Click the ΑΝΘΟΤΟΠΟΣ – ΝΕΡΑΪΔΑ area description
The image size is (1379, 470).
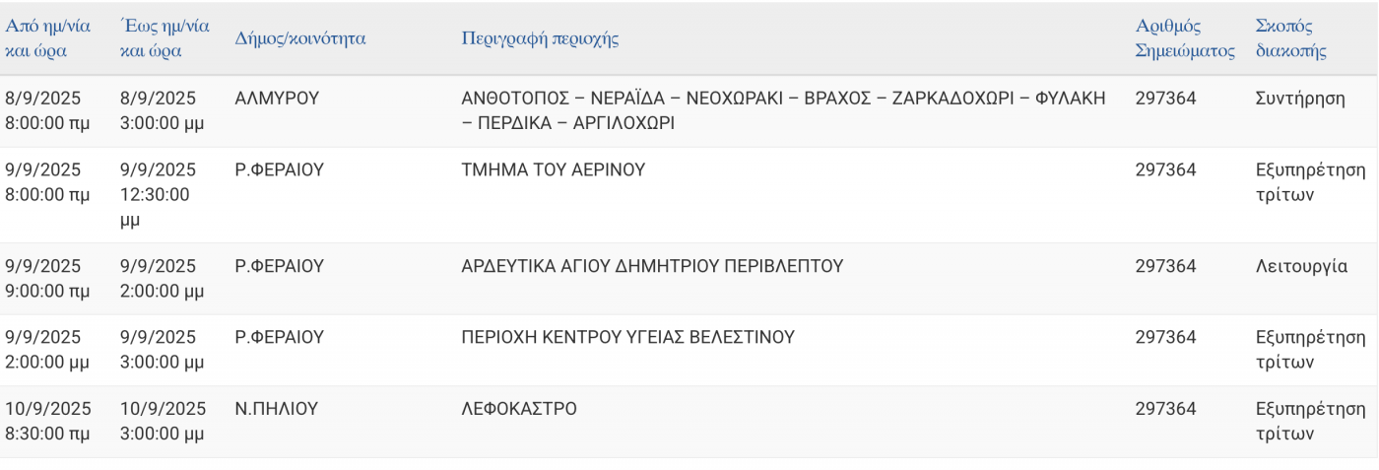[x=783, y=111]
